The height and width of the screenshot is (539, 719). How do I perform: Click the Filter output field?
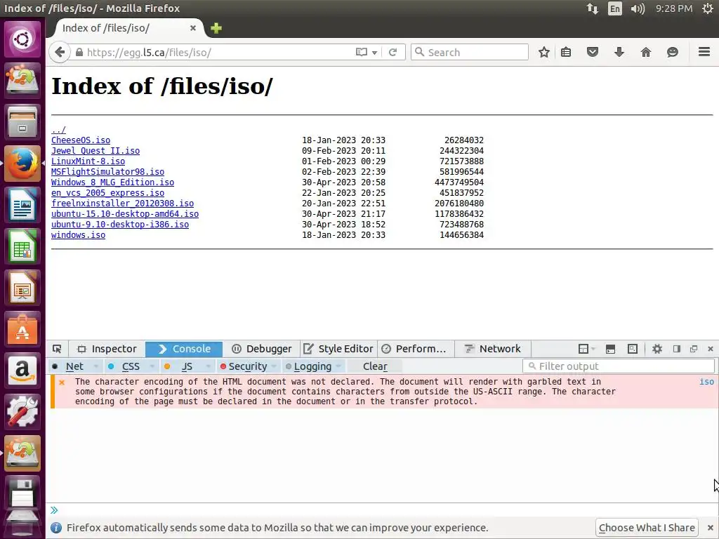click(x=619, y=366)
